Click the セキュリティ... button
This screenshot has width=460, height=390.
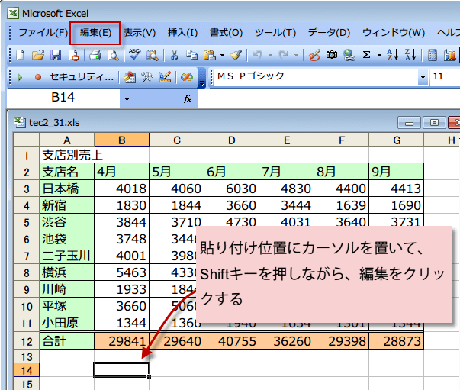[81, 77]
